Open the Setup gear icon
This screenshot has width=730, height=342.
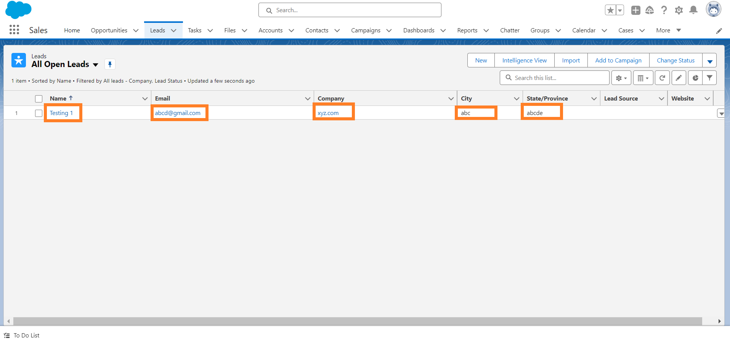(x=679, y=10)
